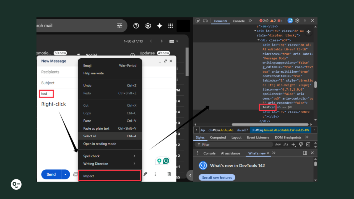Click the inspect element picker icon

[x=197, y=21]
